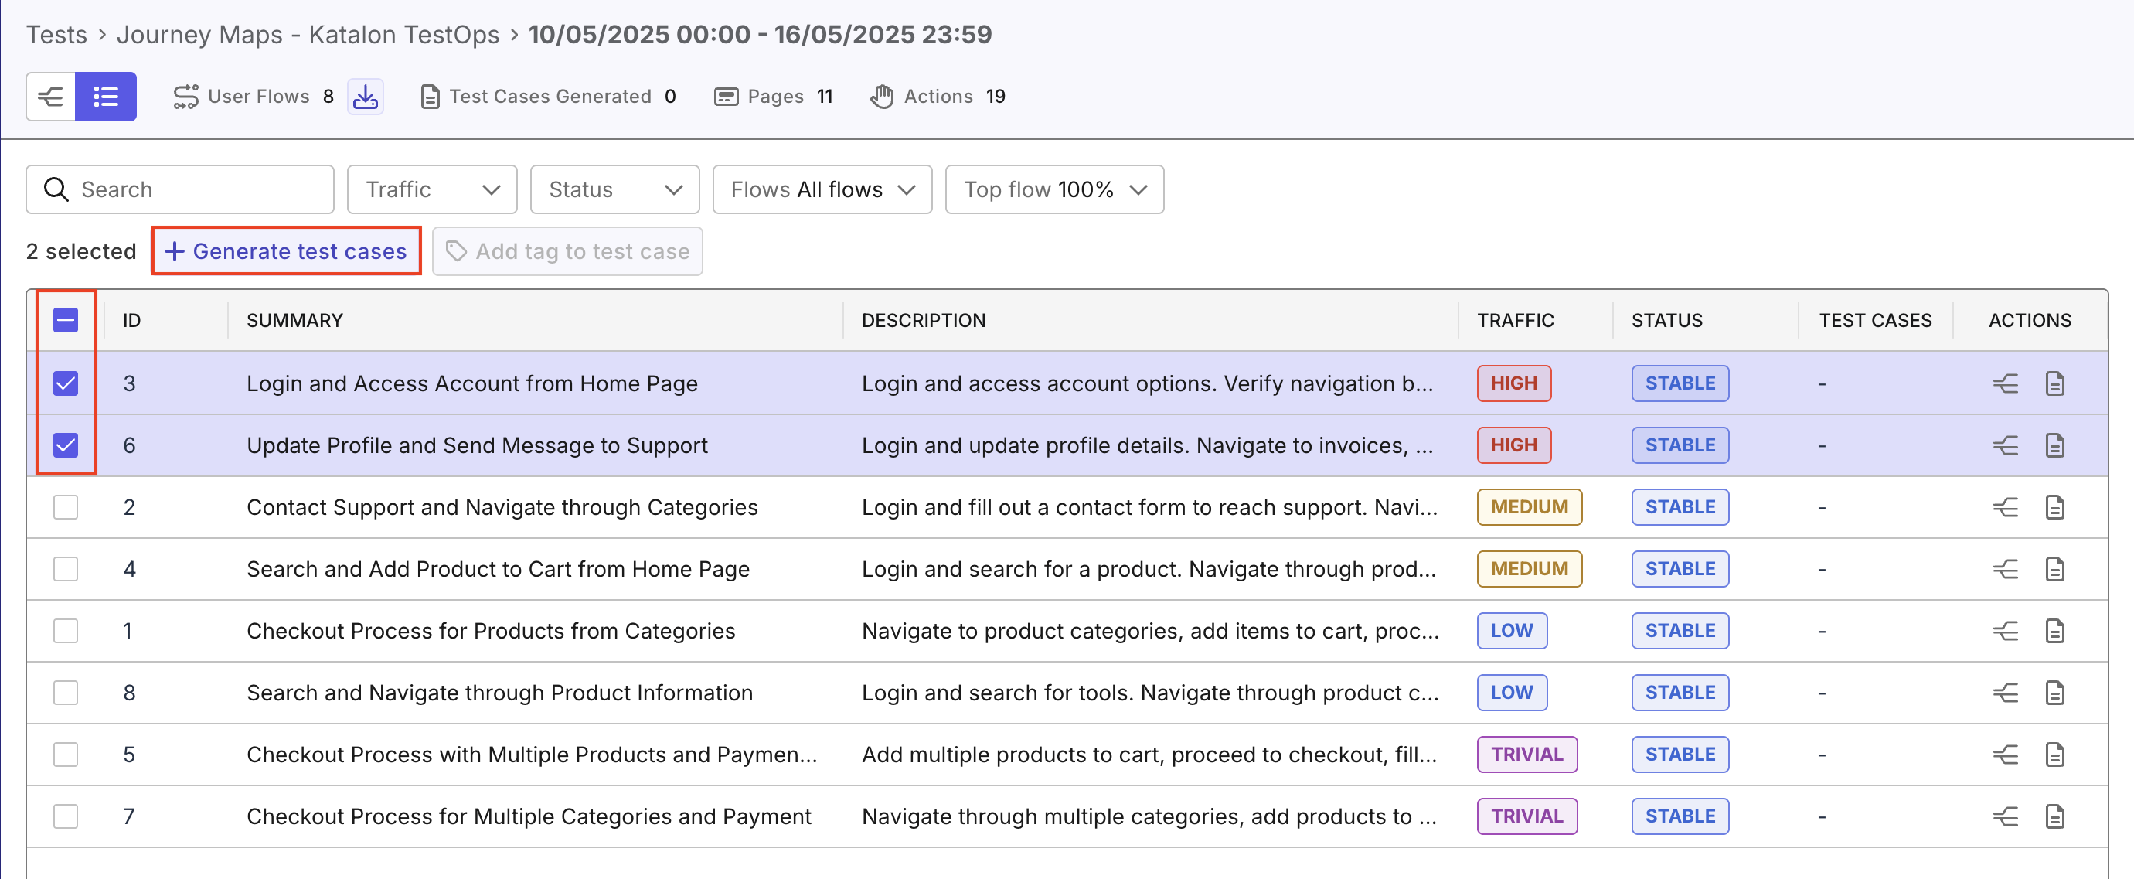Screen dimensions: 2134x879
Task: Open the Flows All flows dropdown
Action: pyautogui.click(x=822, y=189)
